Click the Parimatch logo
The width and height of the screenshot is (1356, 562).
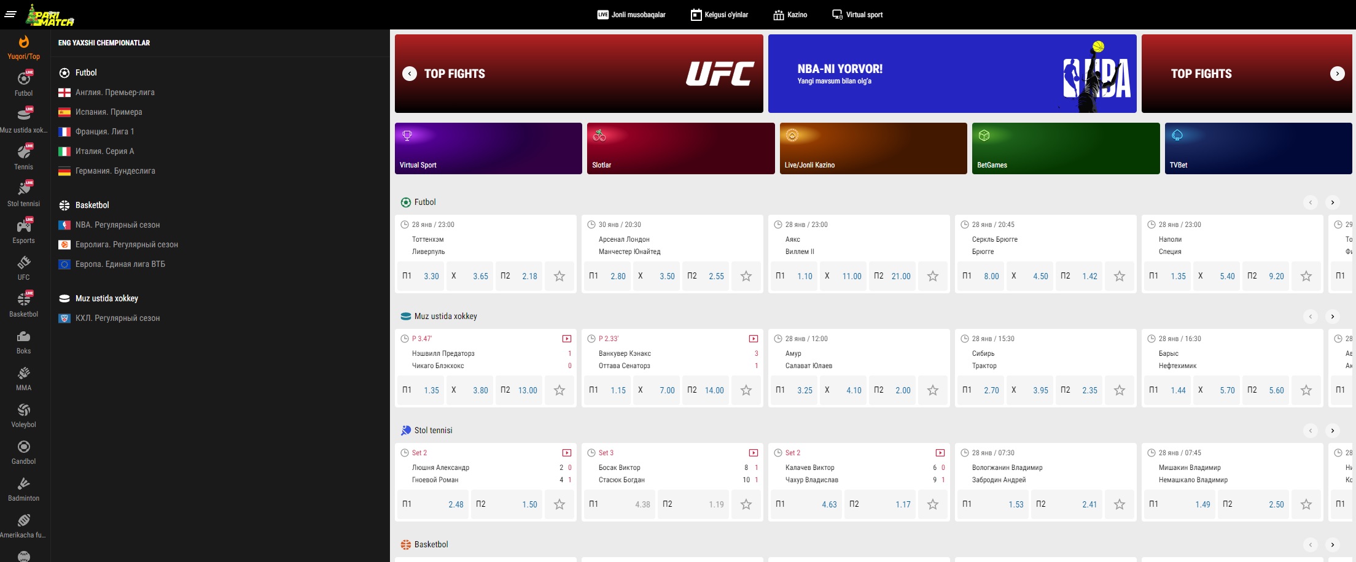click(50, 15)
